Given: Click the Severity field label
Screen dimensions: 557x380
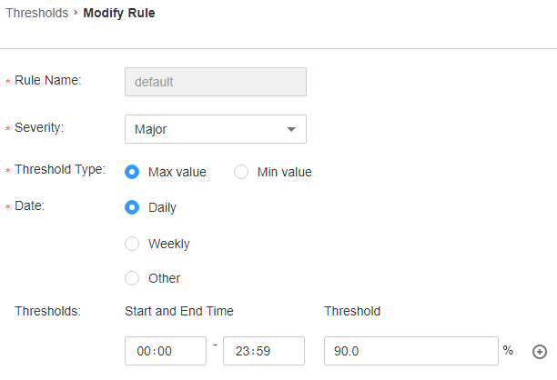Looking at the screenshot, I should (39, 127).
